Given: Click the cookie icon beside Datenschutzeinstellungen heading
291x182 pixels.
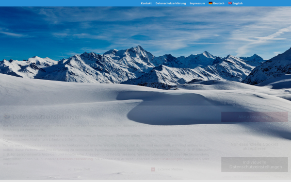Looking at the screenshot, I should pyautogui.click(x=7, y=117).
